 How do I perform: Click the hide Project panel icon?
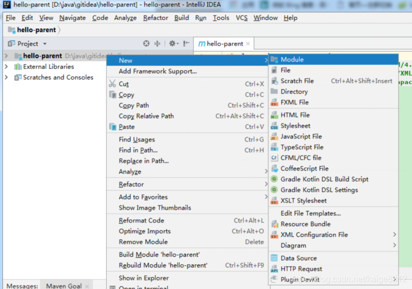[186, 43]
